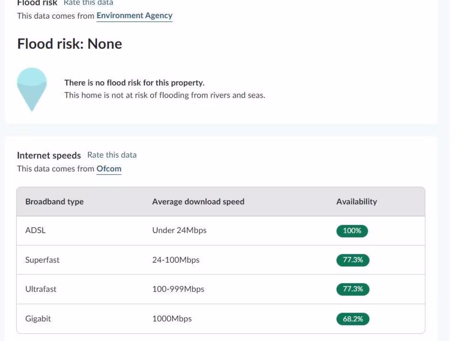This screenshot has width=455, height=341.
Task: Click the 77.3% availability badge for Ultrafast
Action: tap(352, 289)
